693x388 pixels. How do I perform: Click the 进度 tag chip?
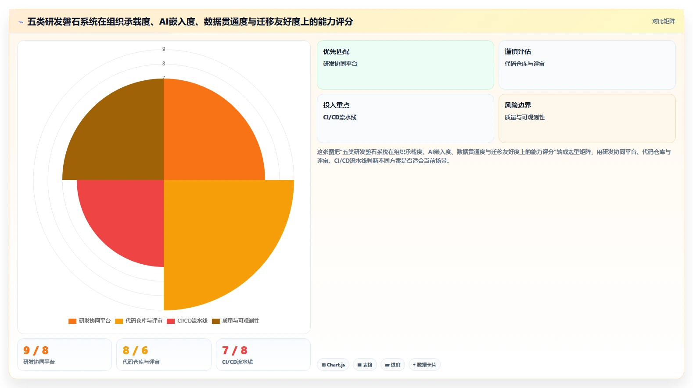click(x=393, y=365)
